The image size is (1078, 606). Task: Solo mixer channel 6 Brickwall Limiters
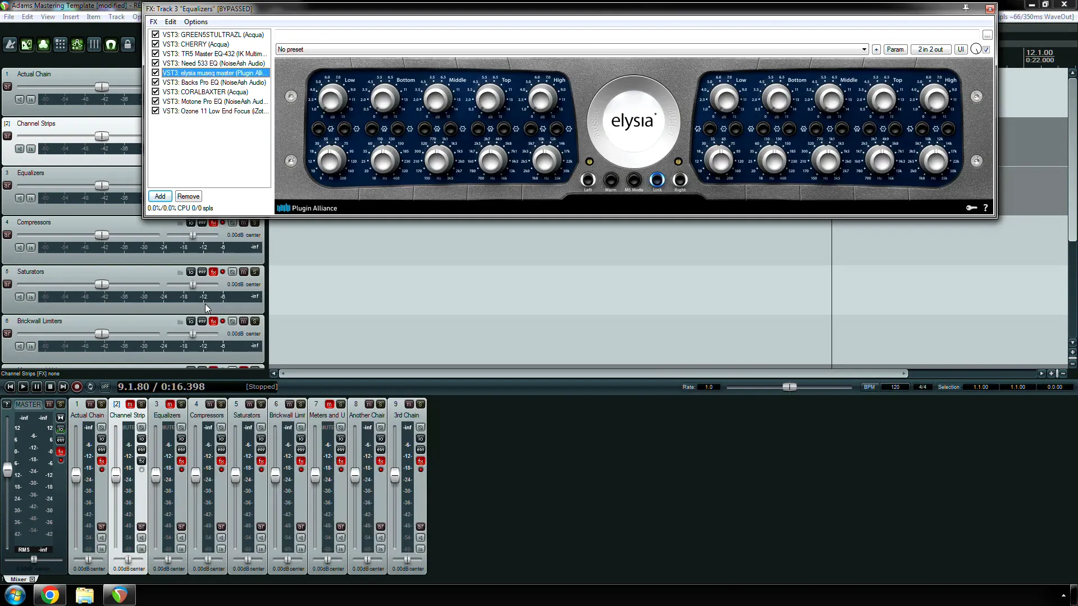(301, 405)
